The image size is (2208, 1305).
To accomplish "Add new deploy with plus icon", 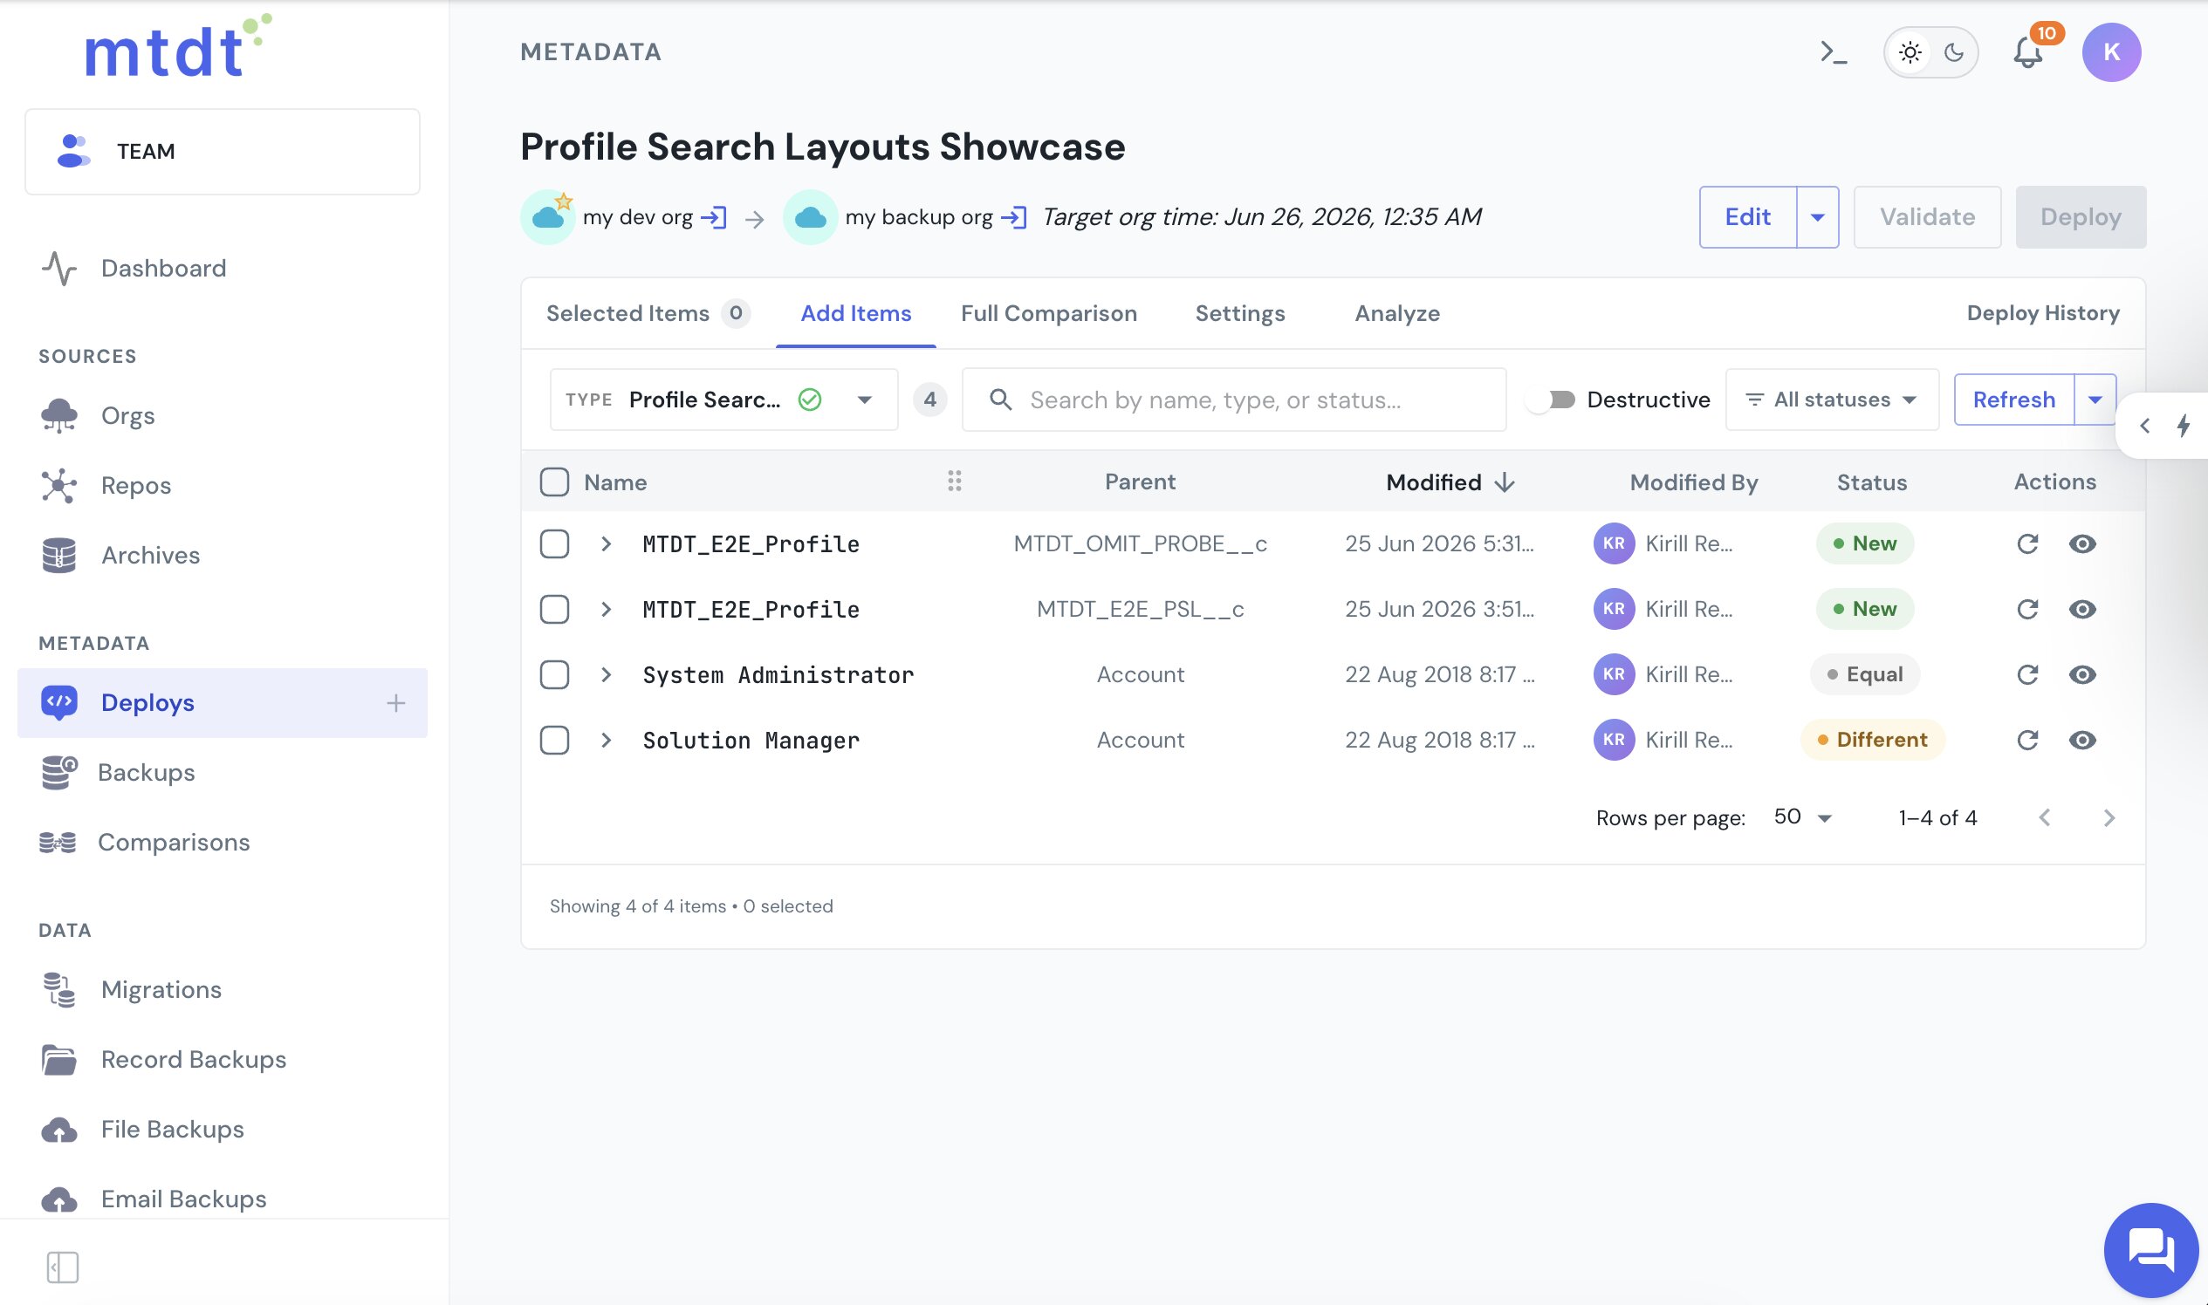I will click(x=396, y=702).
